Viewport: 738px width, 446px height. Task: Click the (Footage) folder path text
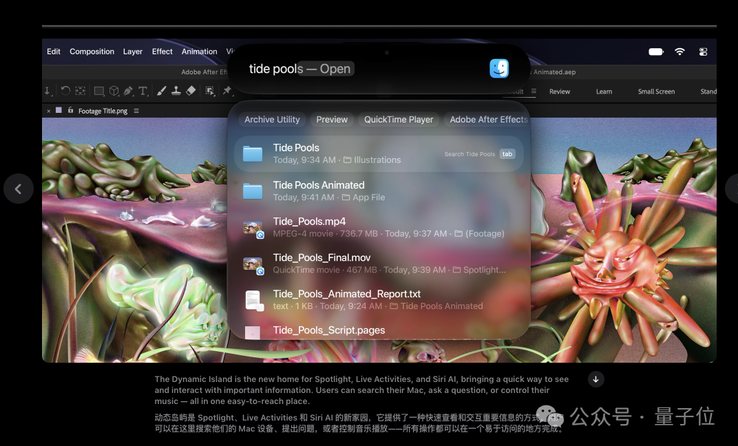click(x=485, y=234)
